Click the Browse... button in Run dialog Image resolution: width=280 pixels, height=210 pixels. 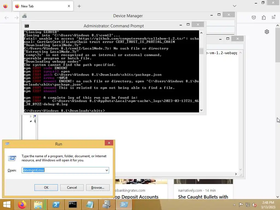(x=98, y=188)
